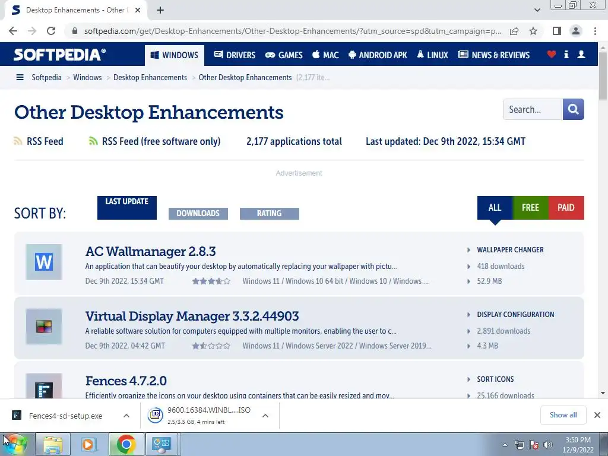Image resolution: width=608 pixels, height=456 pixels.
Task: Click the Wallpaper Changer category link
Action: pos(510,250)
